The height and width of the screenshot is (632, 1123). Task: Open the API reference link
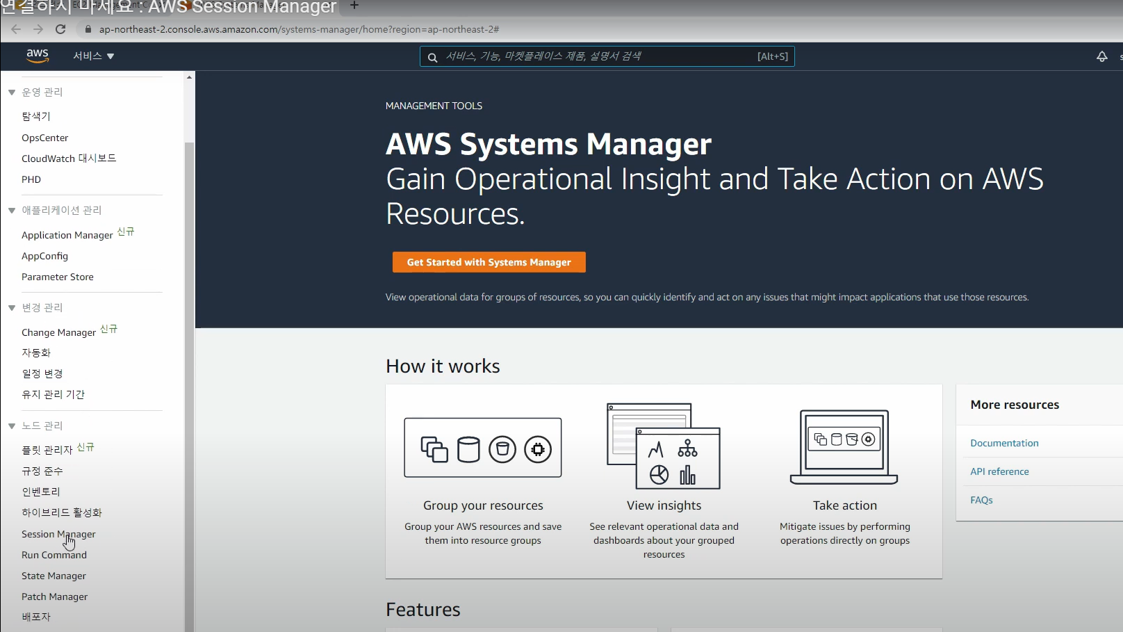pos(999,471)
